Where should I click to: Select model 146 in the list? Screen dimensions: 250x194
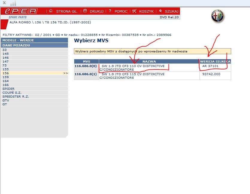[x=34, y=57]
